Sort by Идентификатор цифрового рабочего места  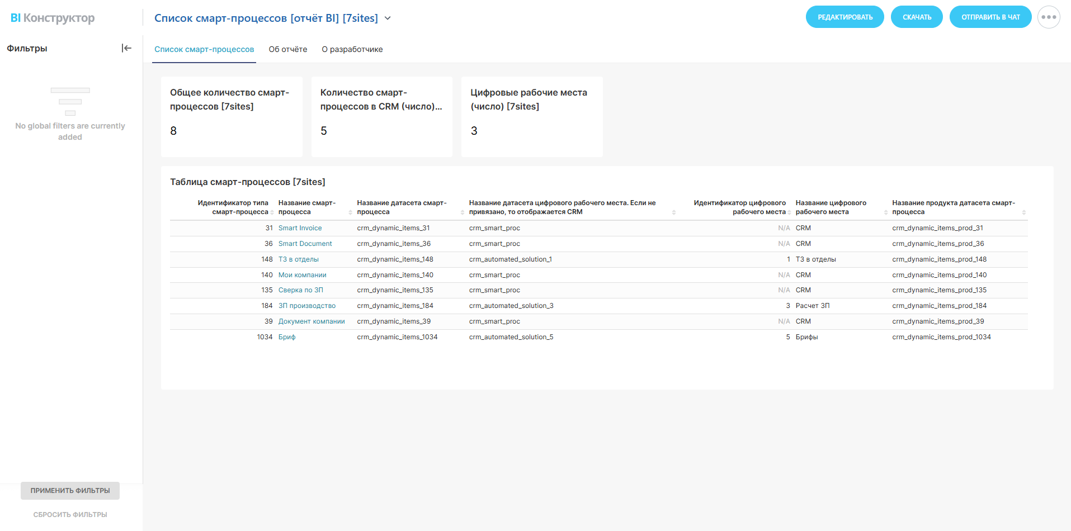[789, 212]
